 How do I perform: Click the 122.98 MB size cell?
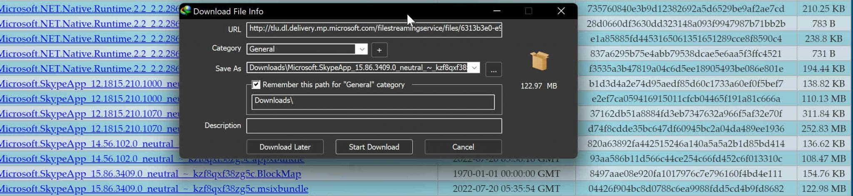coord(823,189)
